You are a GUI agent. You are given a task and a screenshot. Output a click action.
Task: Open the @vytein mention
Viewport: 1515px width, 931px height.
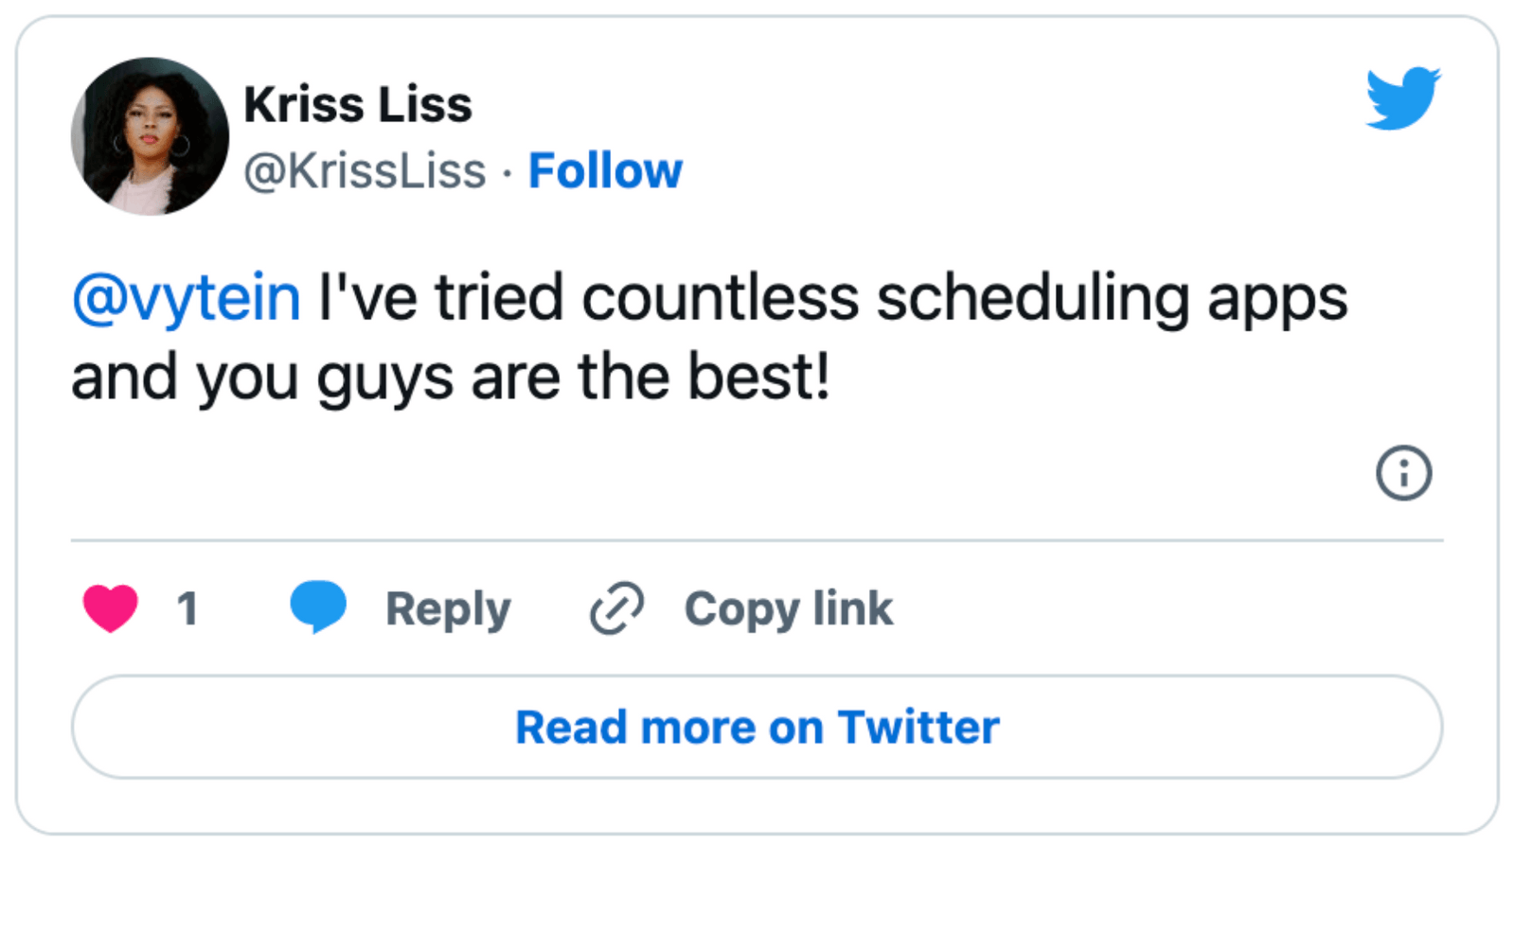tap(187, 298)
